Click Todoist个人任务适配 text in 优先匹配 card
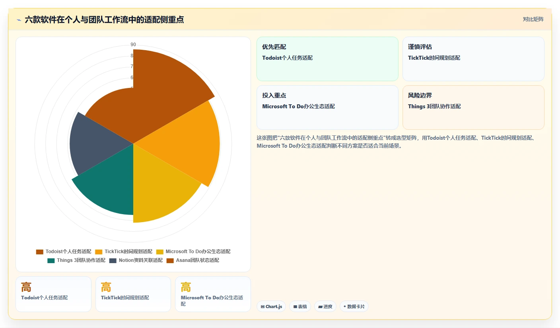Screen dimensions: 560x328 pos(288,58)
